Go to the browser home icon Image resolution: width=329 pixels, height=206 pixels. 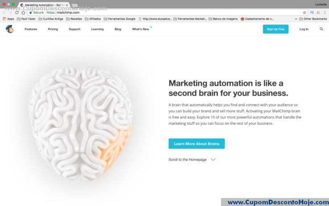[23, 13]
